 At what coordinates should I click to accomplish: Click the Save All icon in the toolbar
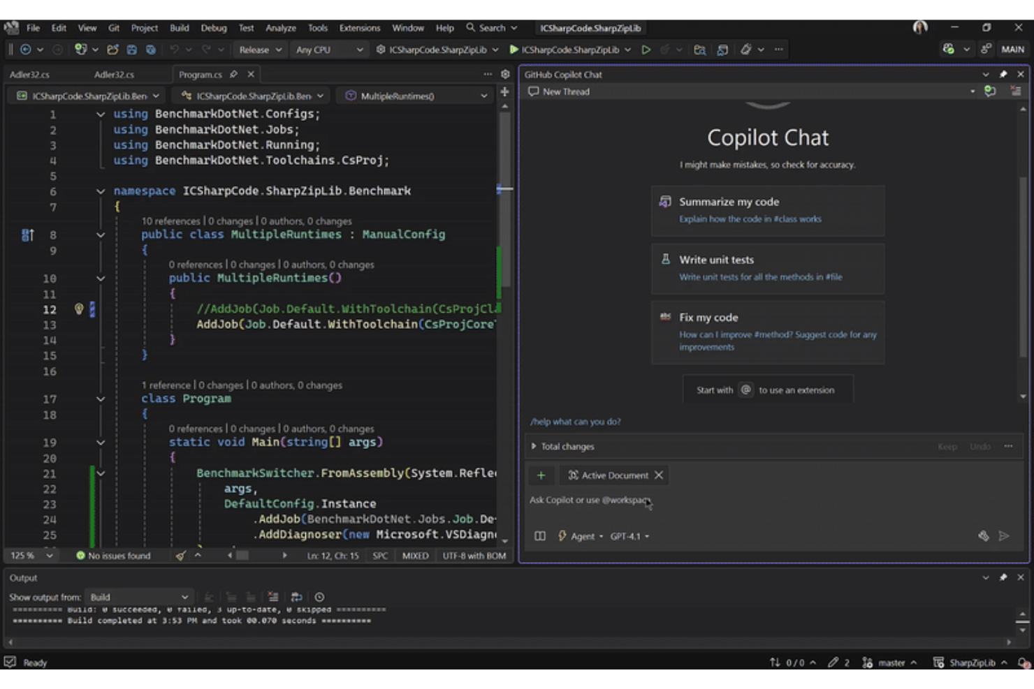click(x=151, y=50)
